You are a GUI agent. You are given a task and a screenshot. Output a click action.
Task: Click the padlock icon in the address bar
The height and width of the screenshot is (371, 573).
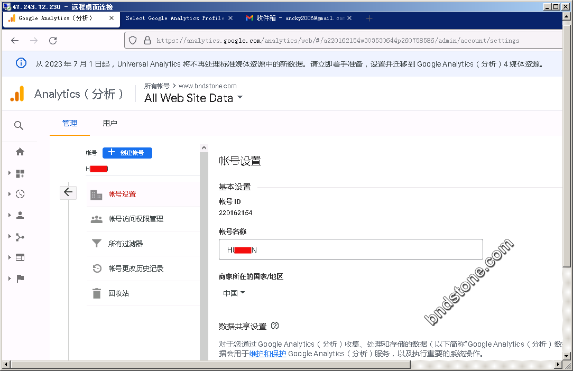147,40
